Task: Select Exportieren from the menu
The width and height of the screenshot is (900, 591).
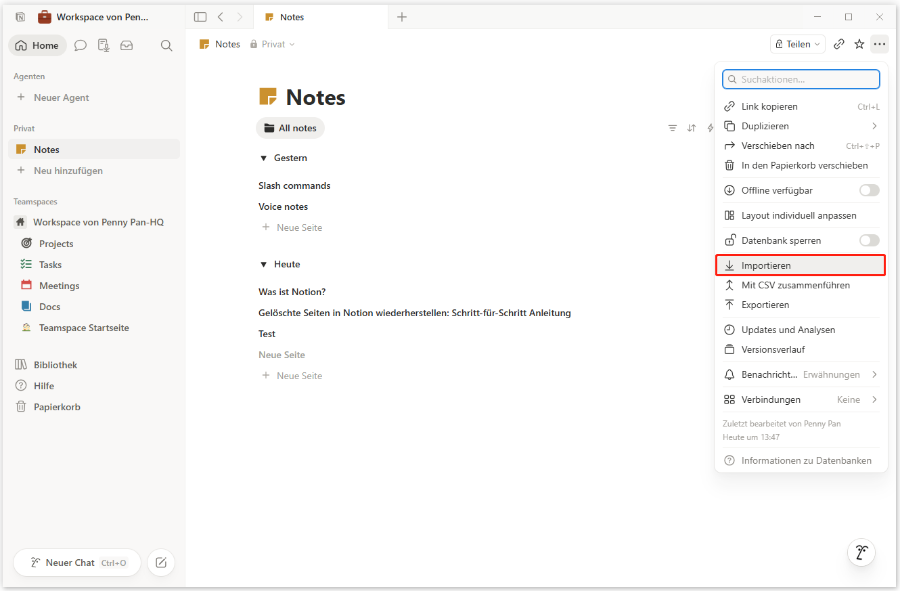Action: pos(801,305)
